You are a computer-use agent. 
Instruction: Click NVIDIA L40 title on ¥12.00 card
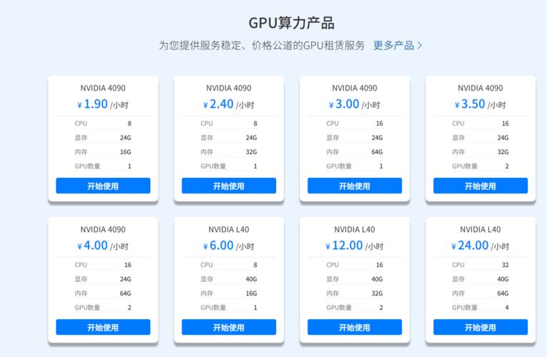[x=355, y=229]
